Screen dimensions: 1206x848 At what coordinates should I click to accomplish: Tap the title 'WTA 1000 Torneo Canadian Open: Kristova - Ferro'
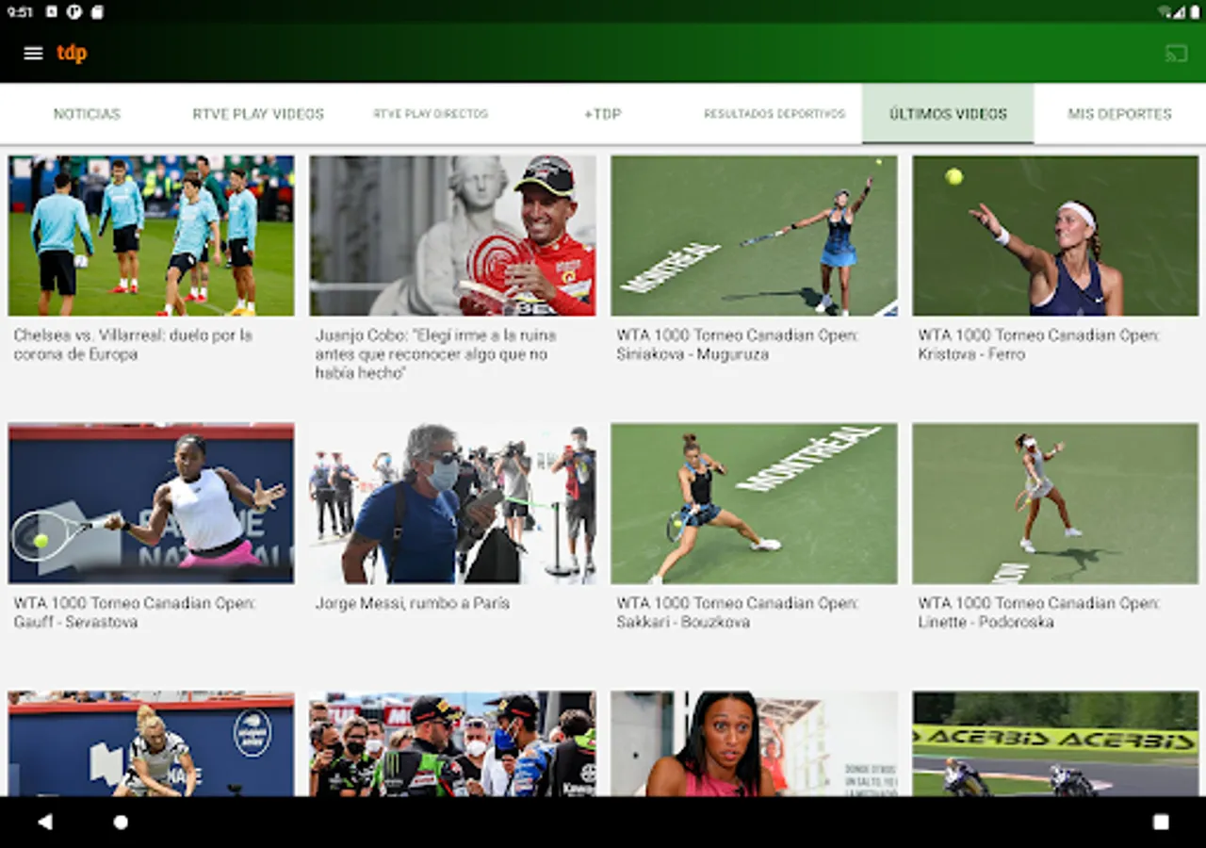click(1039, 345)
